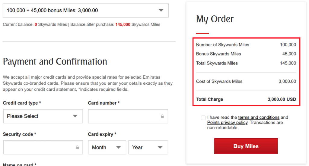
Task: Click into the Security code field
Action: [x=39, y=148]
